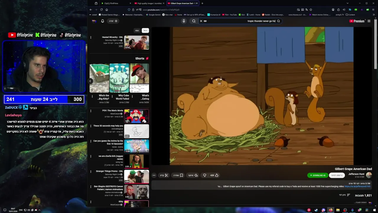
Task: Open POV: The Mario Movie thumbnail
Action: coord(136,116)
